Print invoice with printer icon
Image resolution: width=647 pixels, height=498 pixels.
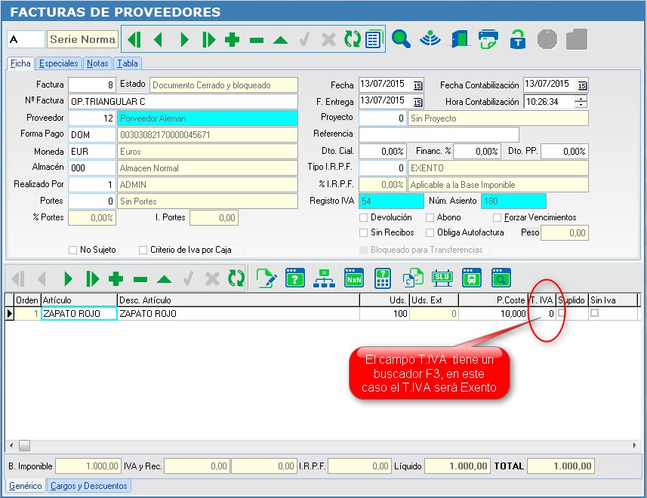pos(488,39)
